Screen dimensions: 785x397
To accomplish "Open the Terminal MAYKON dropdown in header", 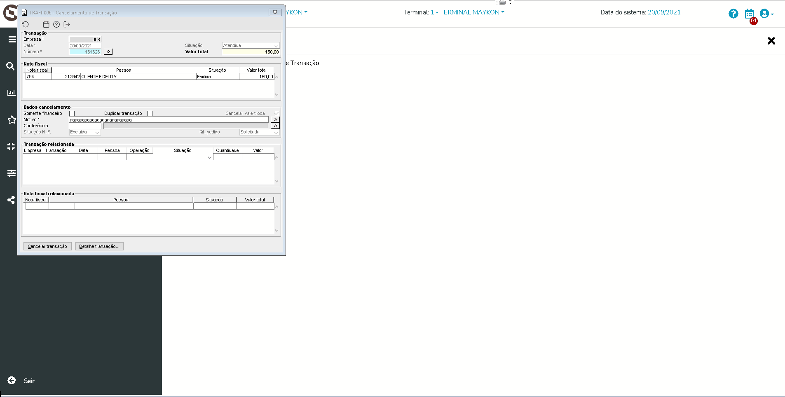I will coord(467,12).
